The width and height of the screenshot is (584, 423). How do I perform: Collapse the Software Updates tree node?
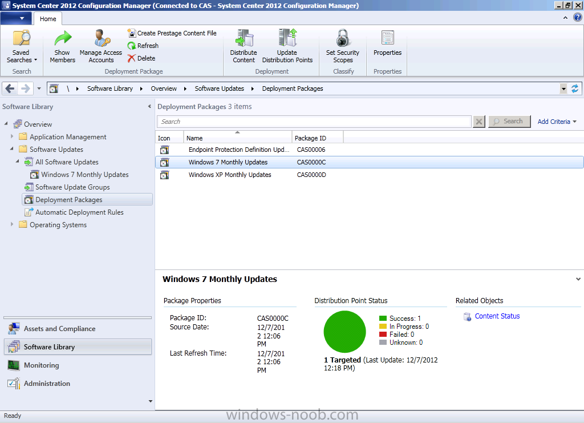tap(12, 148)
